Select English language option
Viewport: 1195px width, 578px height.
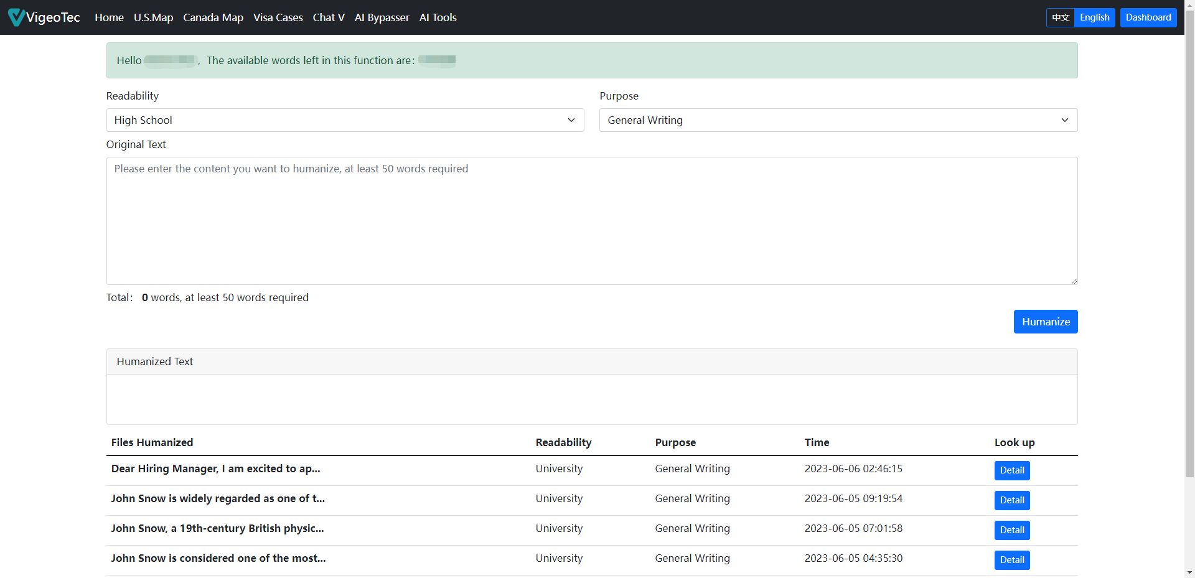click(x=1094, y=17)
